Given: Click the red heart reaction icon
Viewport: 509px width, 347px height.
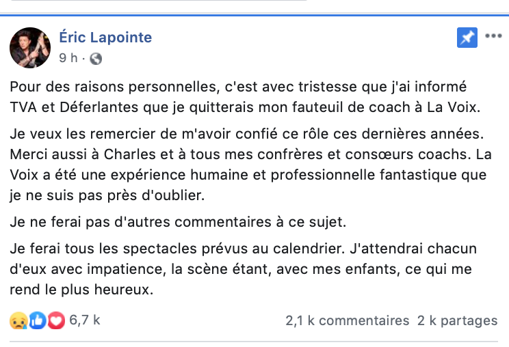Looking at the screenshot, I should [x=56, y=320].
